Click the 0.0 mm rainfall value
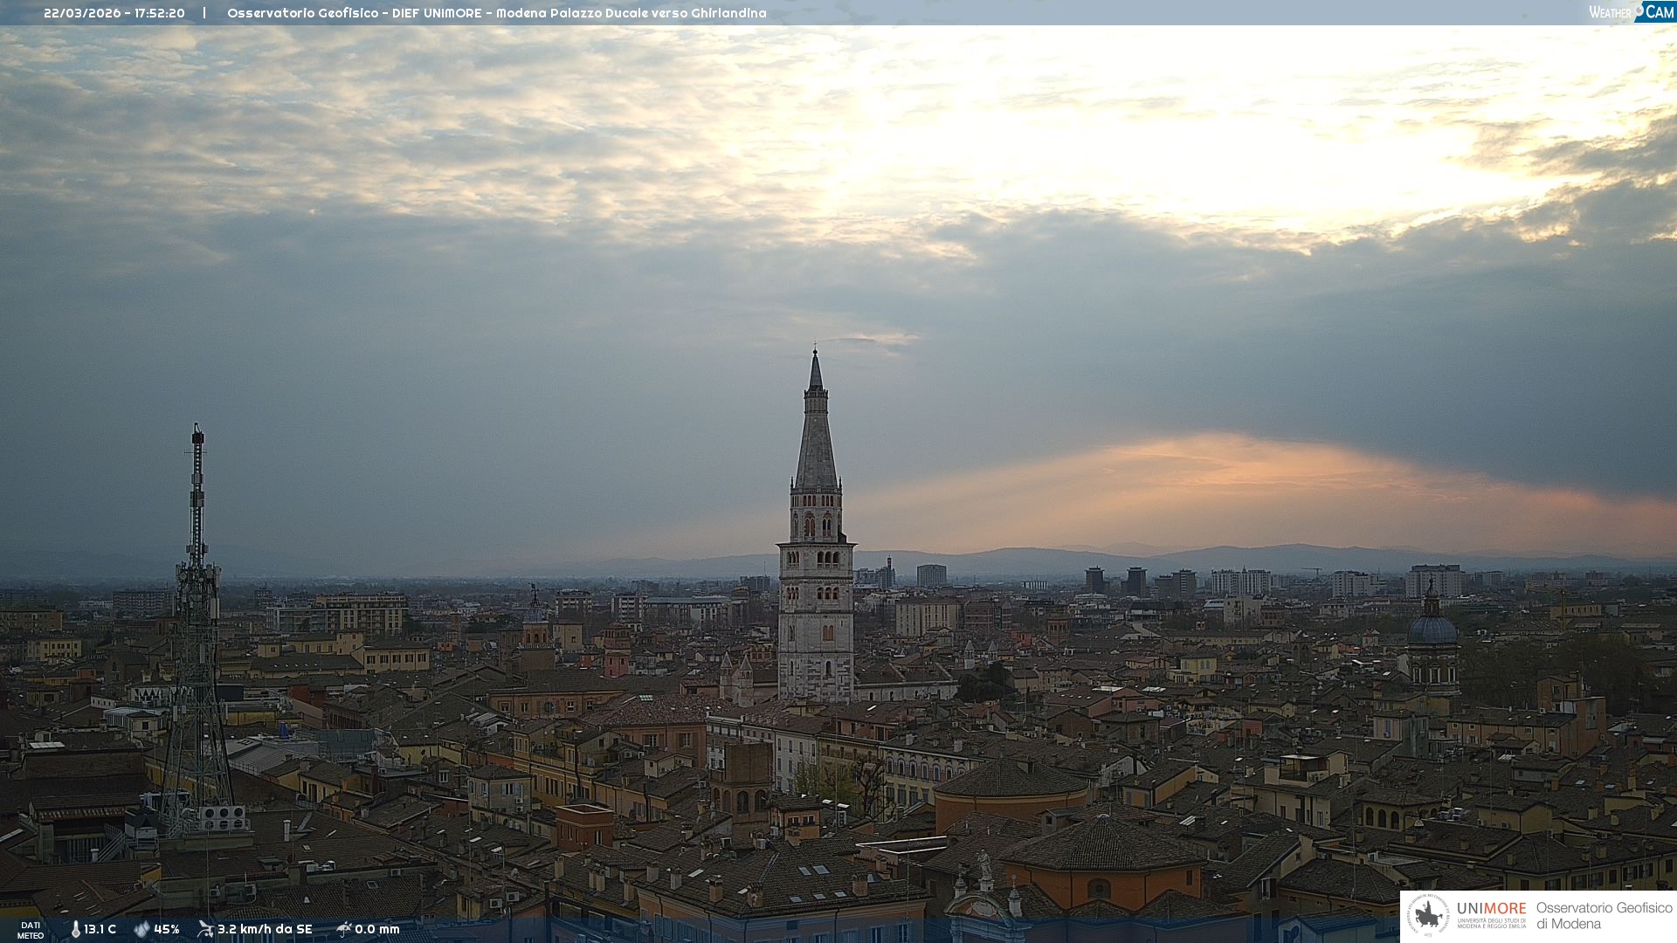1677x943 pixels. pyautogui.click(x=376, y=929)
